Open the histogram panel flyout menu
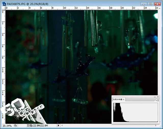Image resolution: width=163 pixels, height=129 pixels. click(x=157, y=100)
